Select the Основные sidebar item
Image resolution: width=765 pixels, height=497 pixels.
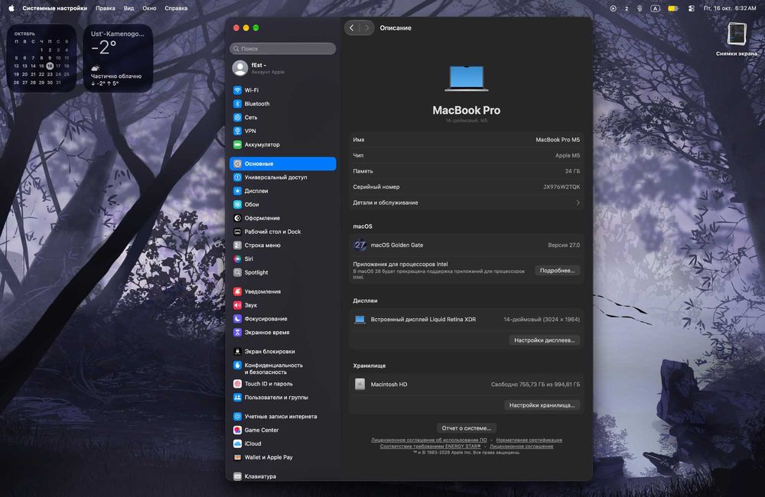point(283,164)
